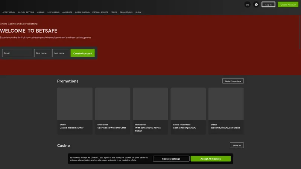This screenshot has width=301, height=169.
Task: Click the Go to Promotions button
Action: coord(233,81)
